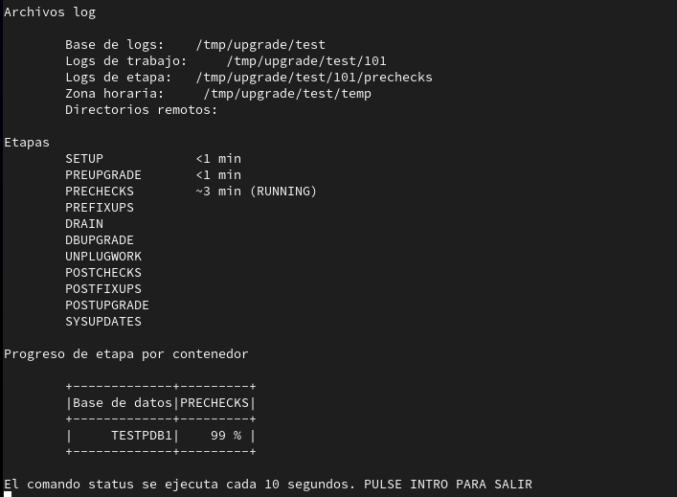
Task: Click the 'PULSE INTRO PARA SALIR' text
Action: coord(448,485)
